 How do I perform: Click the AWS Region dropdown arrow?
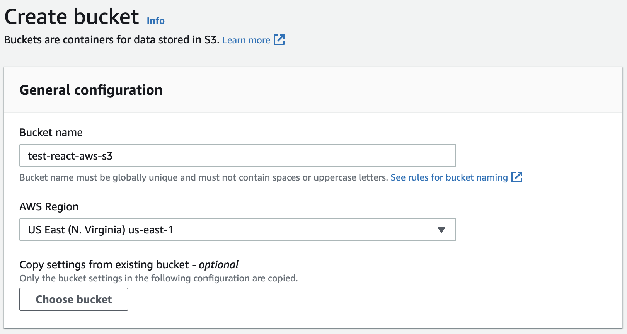pyautogui.click(x=441, y=230)
